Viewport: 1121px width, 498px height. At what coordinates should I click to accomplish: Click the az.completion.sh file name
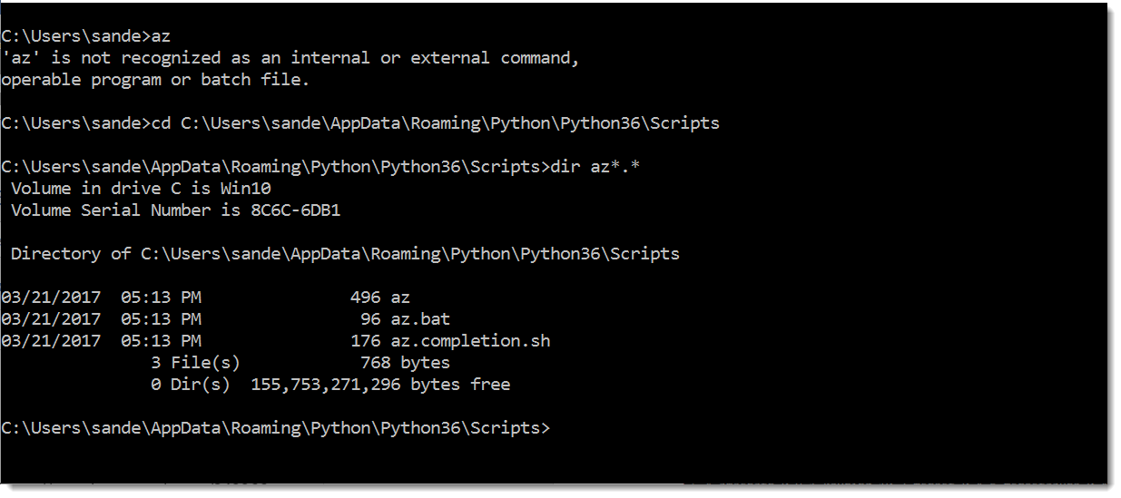(x=470, y=341)
